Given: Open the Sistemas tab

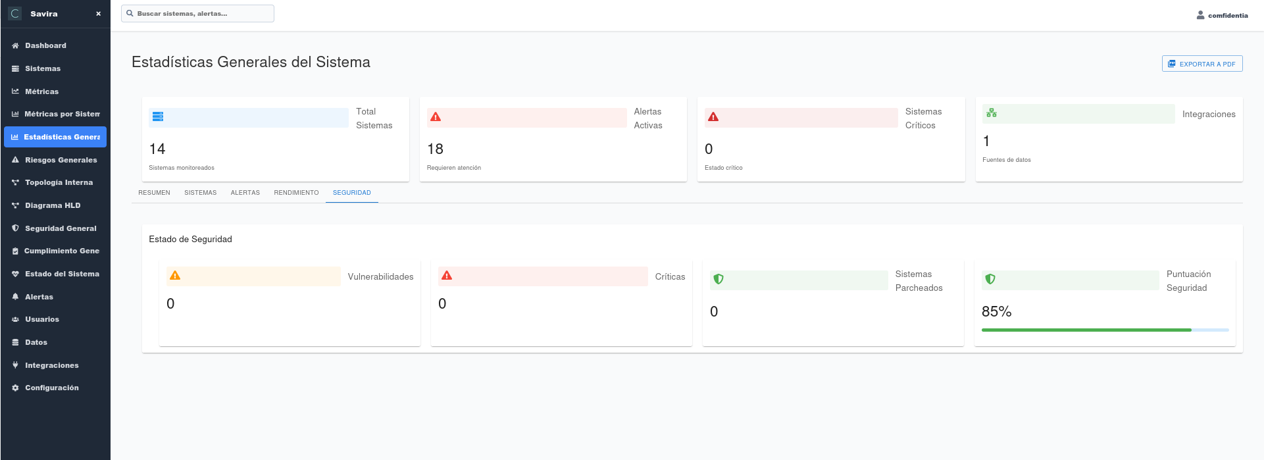Looking at the screenshot, I should (x=200, y=193).
